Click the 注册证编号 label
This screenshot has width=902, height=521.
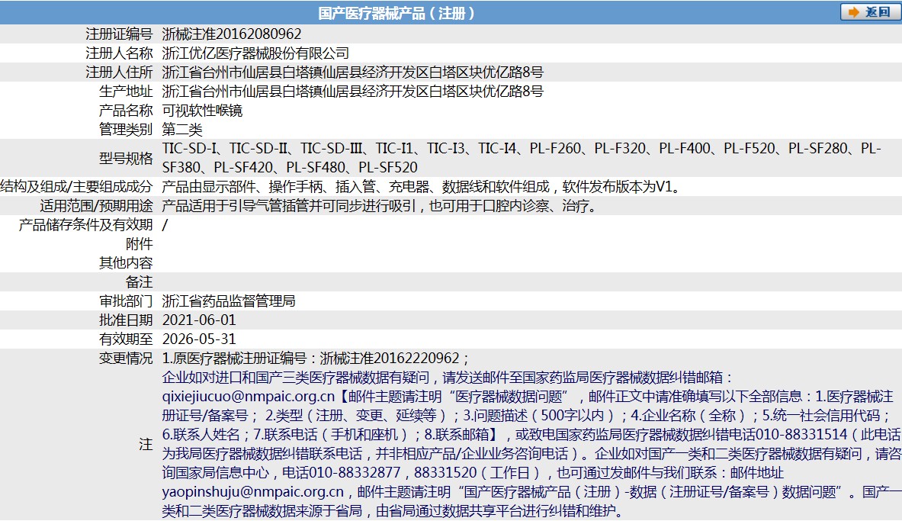pyautogui.click(x=119, y=34)
